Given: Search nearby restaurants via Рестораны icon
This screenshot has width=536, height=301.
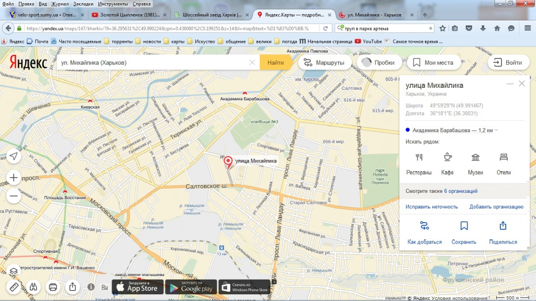Looking at the screenshot, I should tap(419, 164).
